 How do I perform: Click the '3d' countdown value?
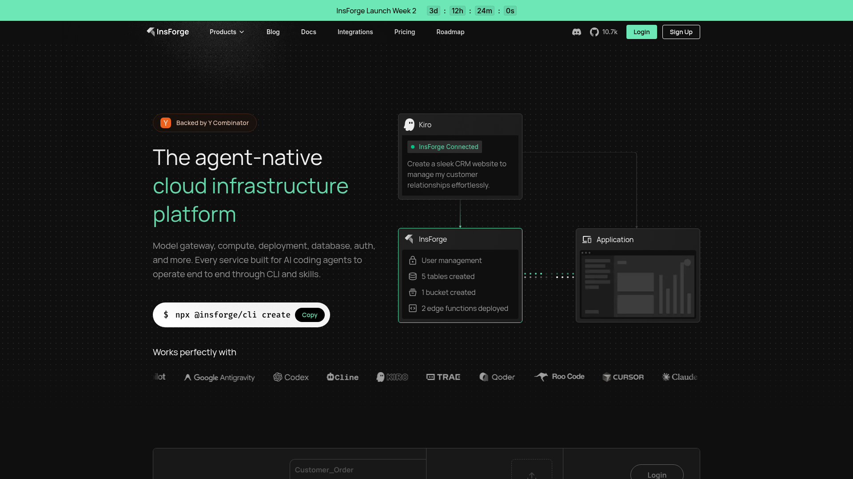coord(434,11)
